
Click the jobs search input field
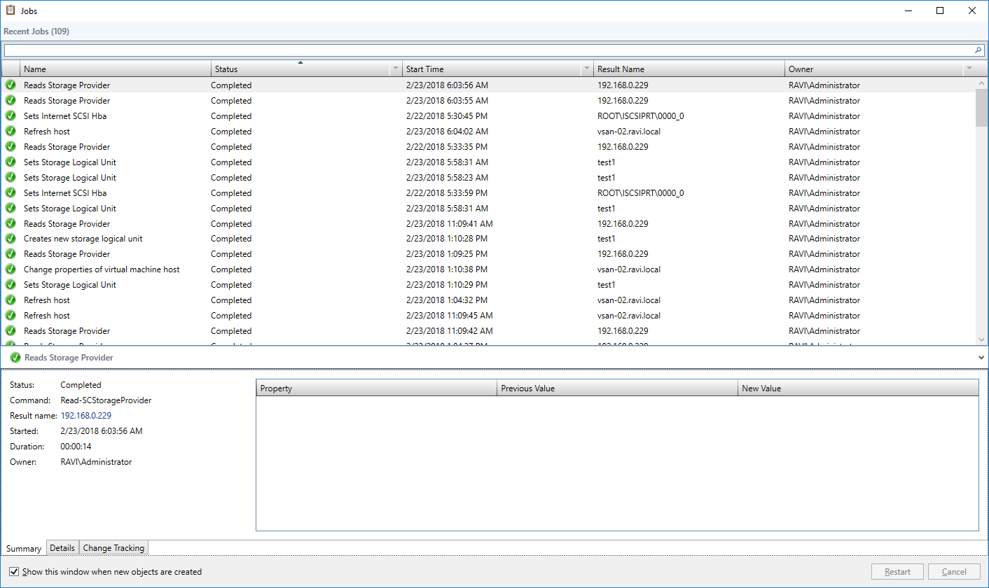pos(488,50)
